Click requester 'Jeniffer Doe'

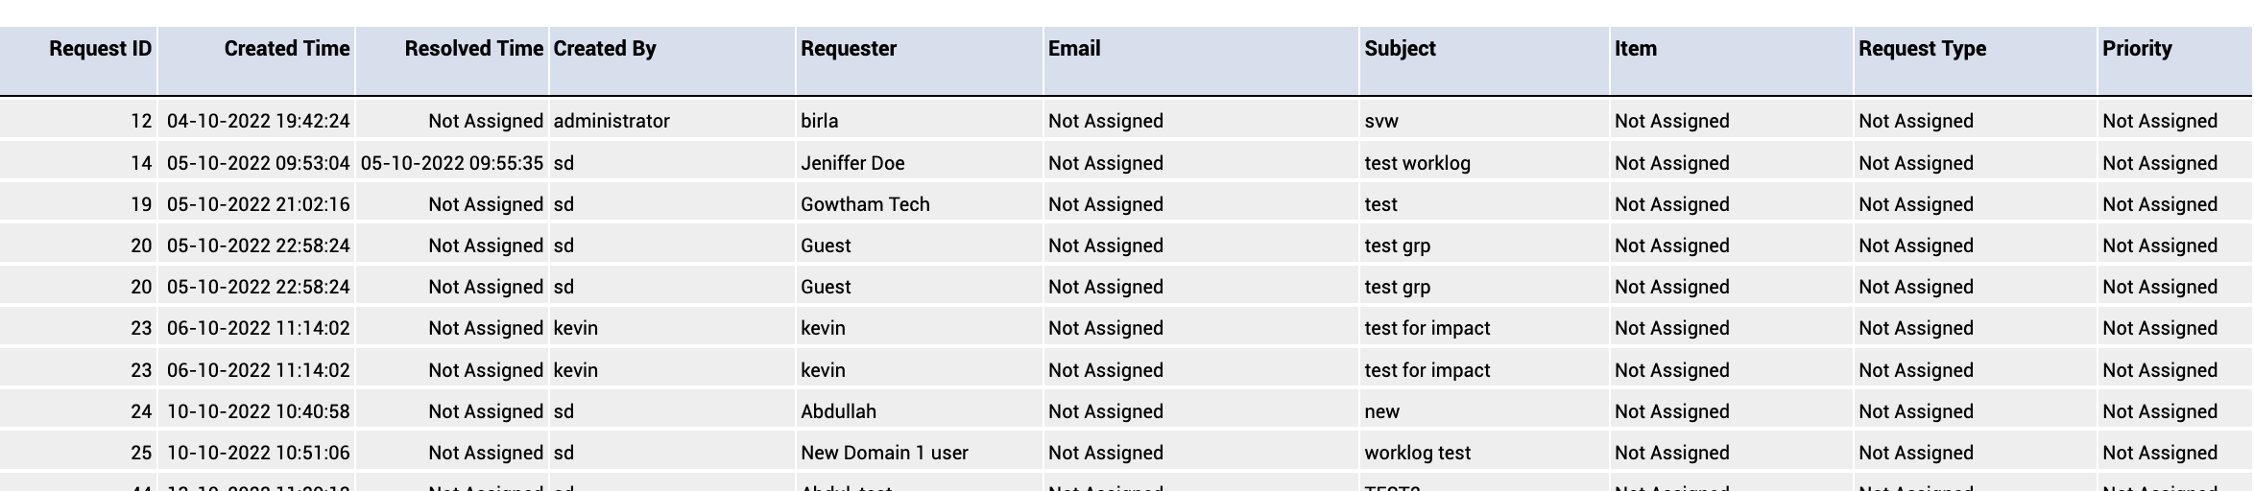pyautogui.click(x=852, y=163)
